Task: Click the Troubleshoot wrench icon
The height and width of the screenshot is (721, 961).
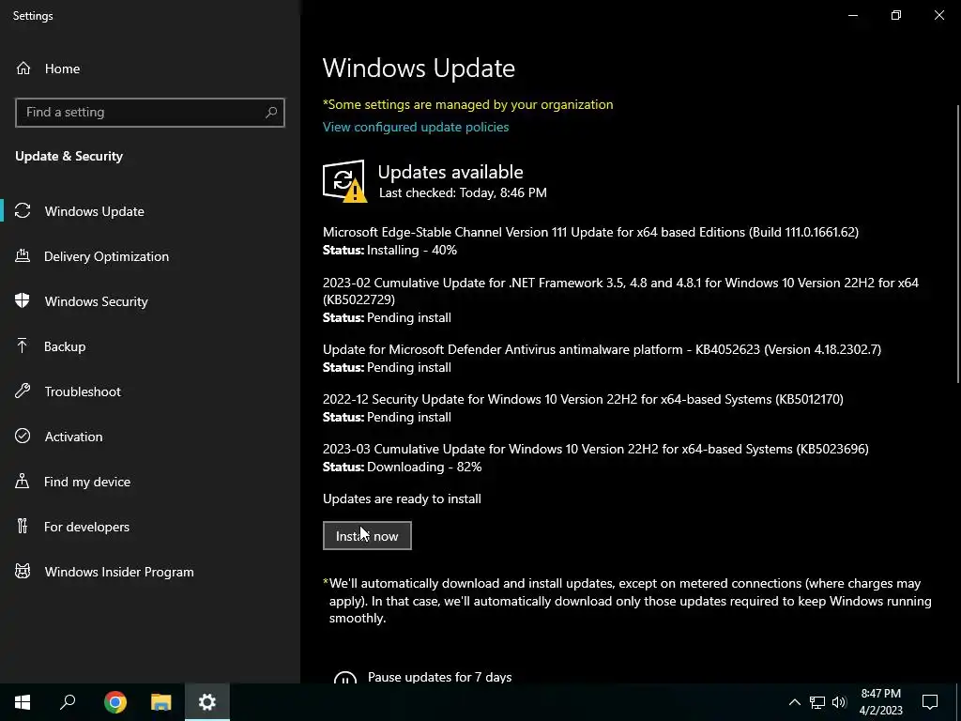Action: click(23, 391)
